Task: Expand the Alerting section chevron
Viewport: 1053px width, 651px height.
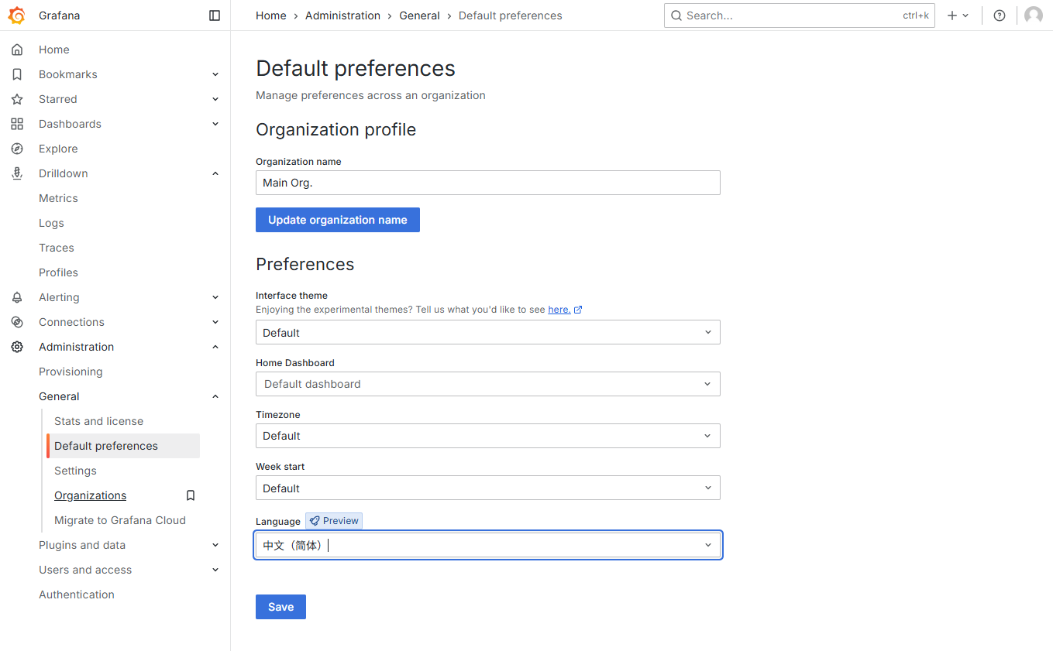Action: (215, 297)
